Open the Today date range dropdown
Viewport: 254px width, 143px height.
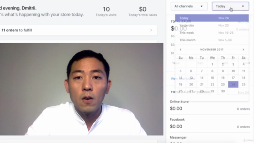point(230,6)
